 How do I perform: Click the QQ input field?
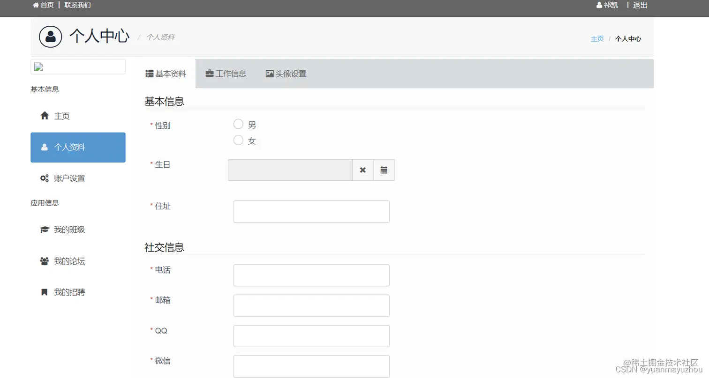[x=311, y=336]
